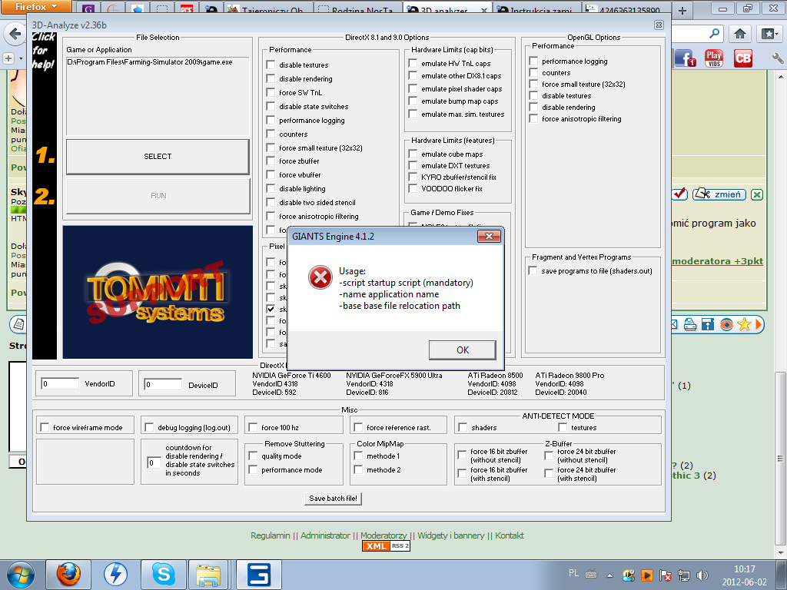
Task: Check emulate pixel shader caps
Action: pos(413,88)
